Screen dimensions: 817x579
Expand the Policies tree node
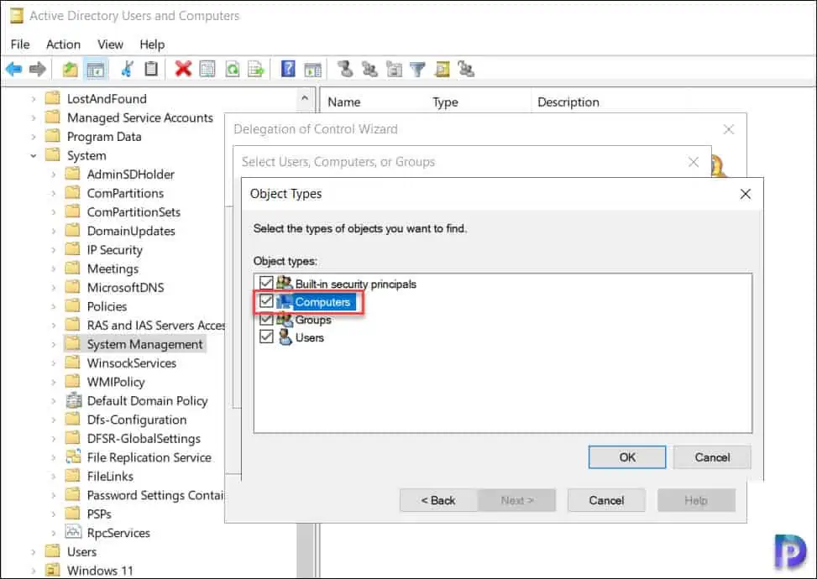pyautogui.click(x=54, y=306)
